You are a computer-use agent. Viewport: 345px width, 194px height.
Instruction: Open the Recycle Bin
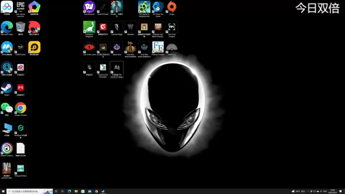tap(20, 28)
